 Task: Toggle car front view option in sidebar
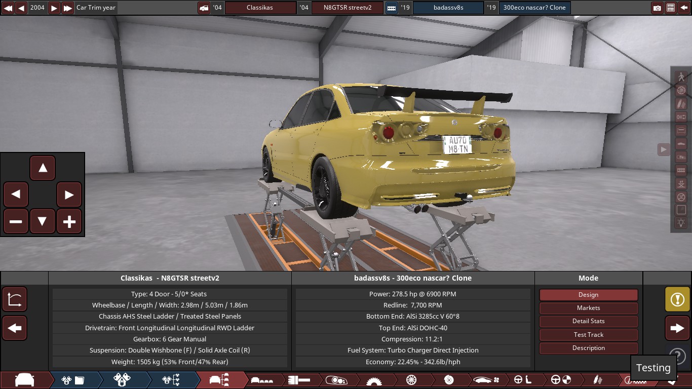681,130
